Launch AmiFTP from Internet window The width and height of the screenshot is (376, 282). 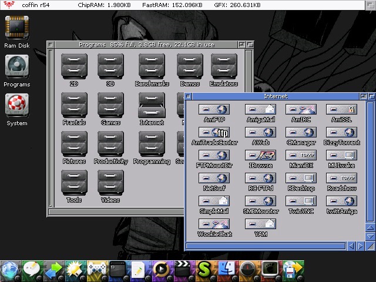click(x=214, y=109)
